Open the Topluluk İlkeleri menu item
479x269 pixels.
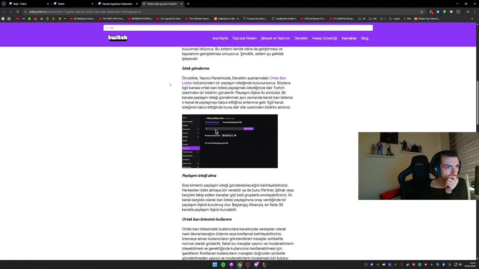coord(244,38)
